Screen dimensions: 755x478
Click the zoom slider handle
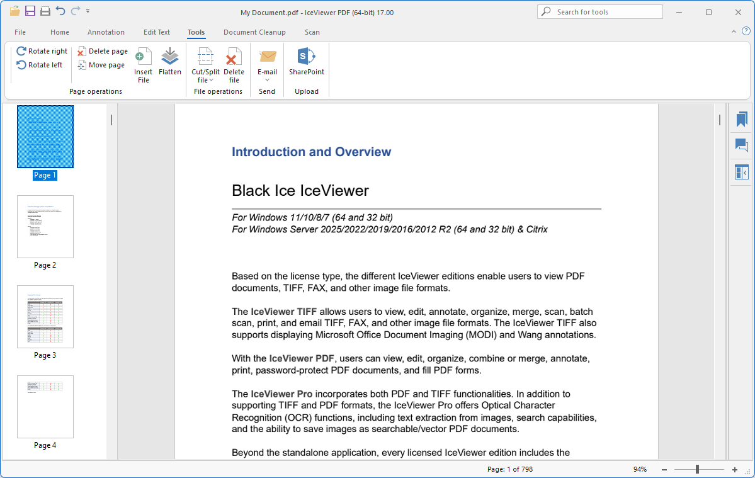[x=697, y=469]
